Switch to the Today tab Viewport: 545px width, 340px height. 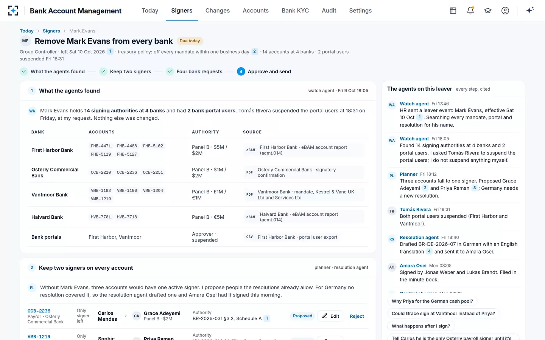pos(150,11)
